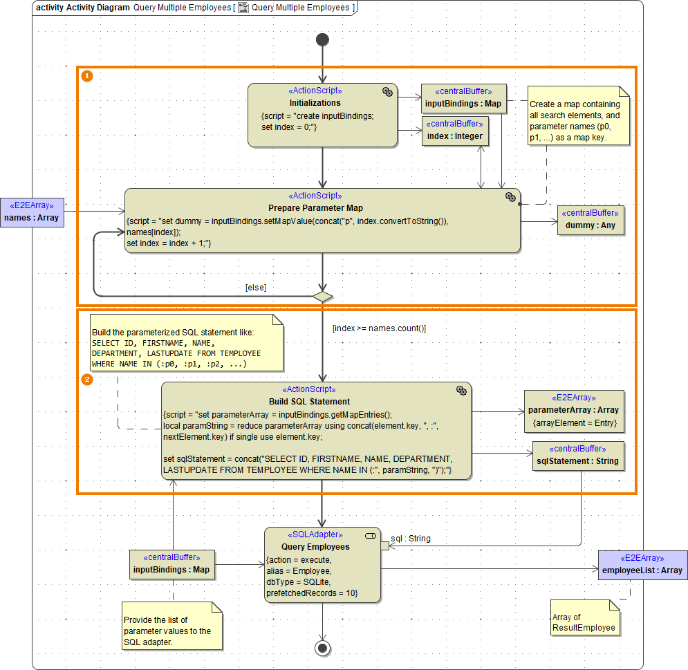Click the gear icon on Build SQL Statement
This screenshot has width=688, height=670.
(x=462, y=390)
